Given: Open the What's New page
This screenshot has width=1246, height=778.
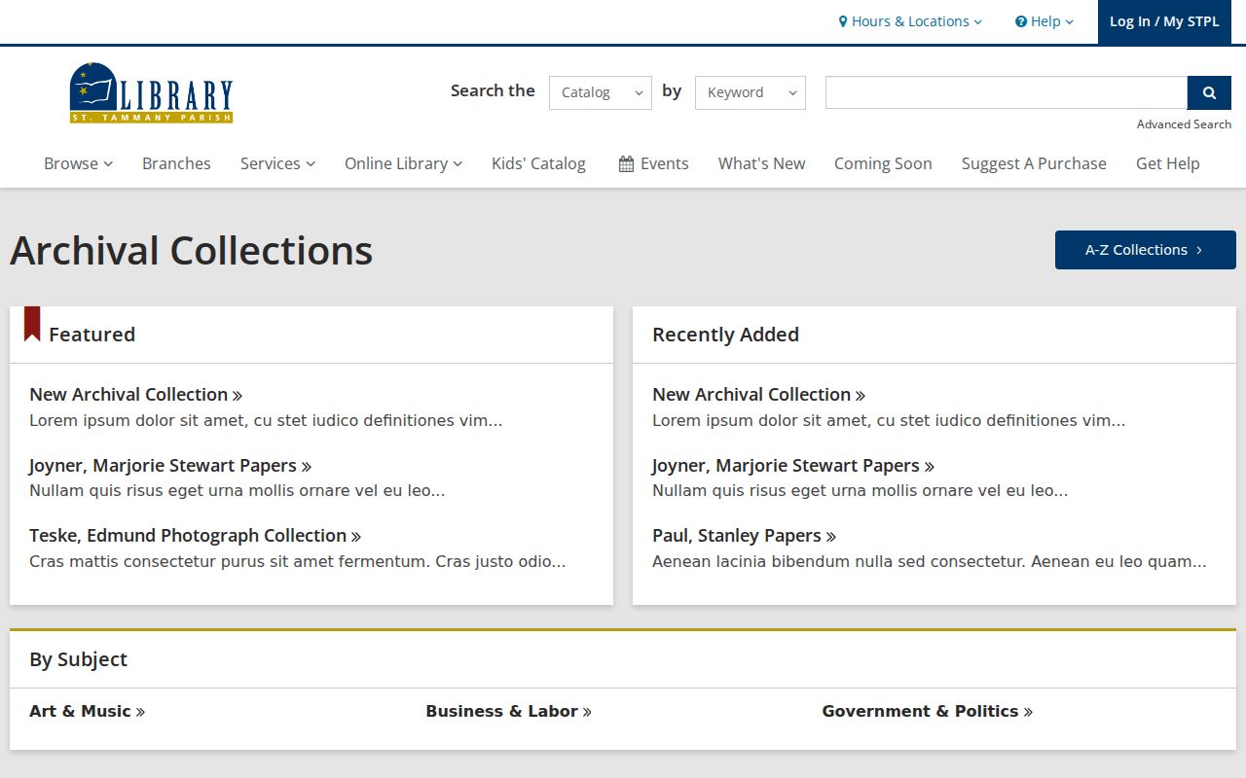Looking at the screenshot, I should coord(761,163).
